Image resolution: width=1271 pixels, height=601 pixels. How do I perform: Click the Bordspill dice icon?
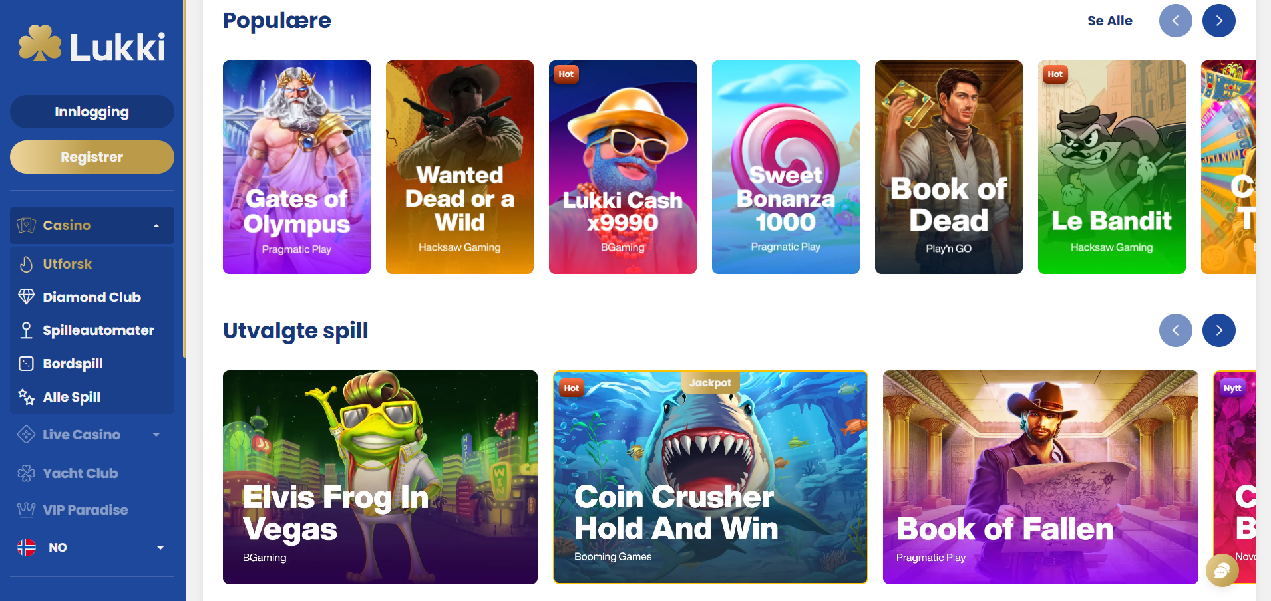click(x=26, y=364)
